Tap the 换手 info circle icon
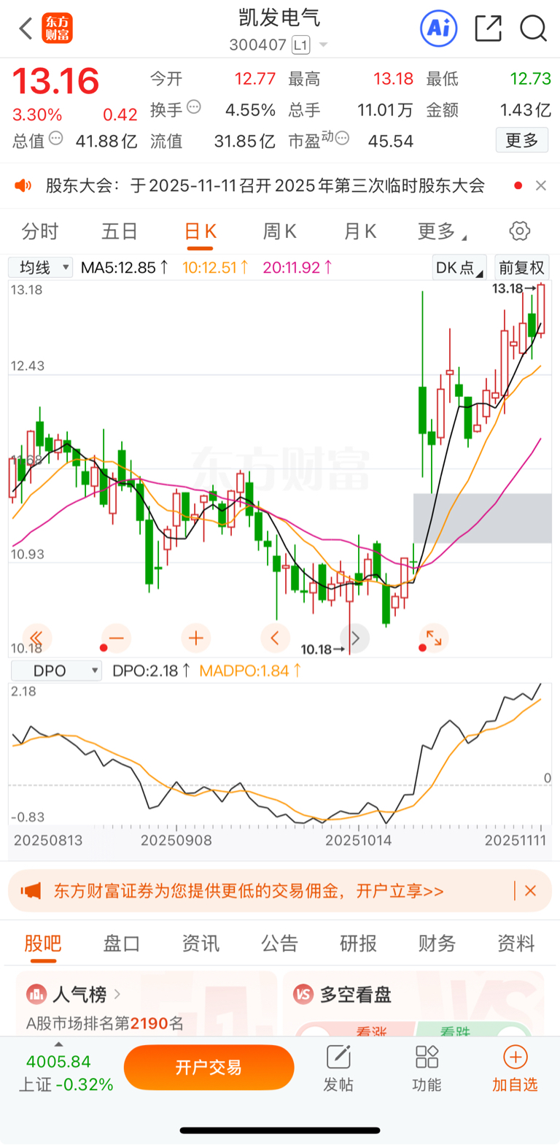This screenshot has width=560, height=1145. pyautogui.click(x=194, y=107)
